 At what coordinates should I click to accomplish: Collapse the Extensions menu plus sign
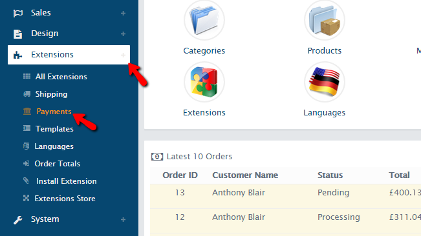coord(123,55)
